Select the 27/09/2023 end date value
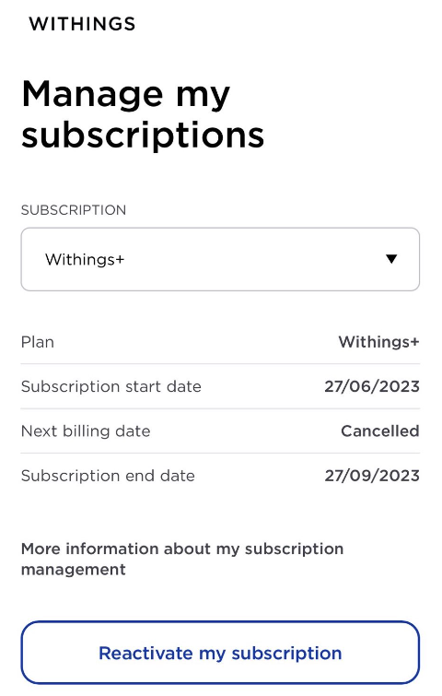Screen dimensions: 442x696 pyautogui.click(x=372, y=476)
